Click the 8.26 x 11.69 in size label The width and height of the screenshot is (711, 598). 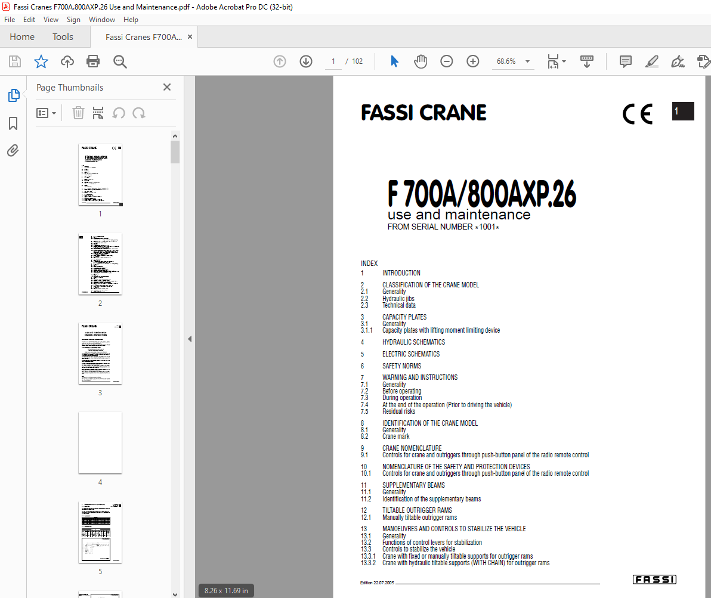click(x=226, y=591)
